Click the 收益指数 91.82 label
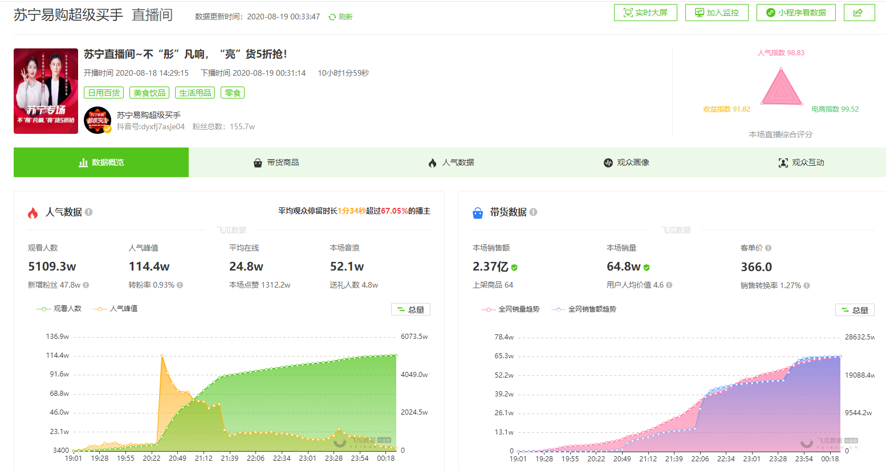Screen dimensions: 886x471 pyautogui.click(x=727, y=109)
